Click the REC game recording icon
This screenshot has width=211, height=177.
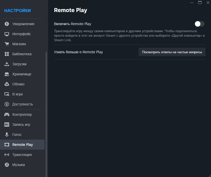click(7, 125)
